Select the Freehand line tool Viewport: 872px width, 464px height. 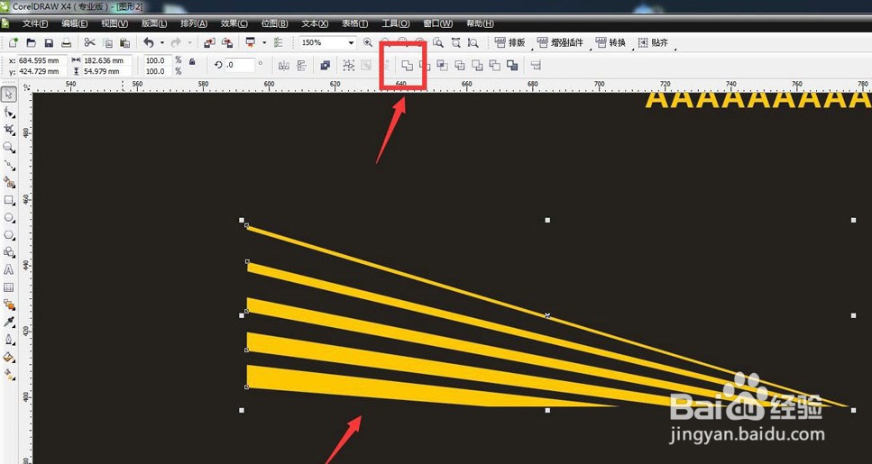click(9, 165)
